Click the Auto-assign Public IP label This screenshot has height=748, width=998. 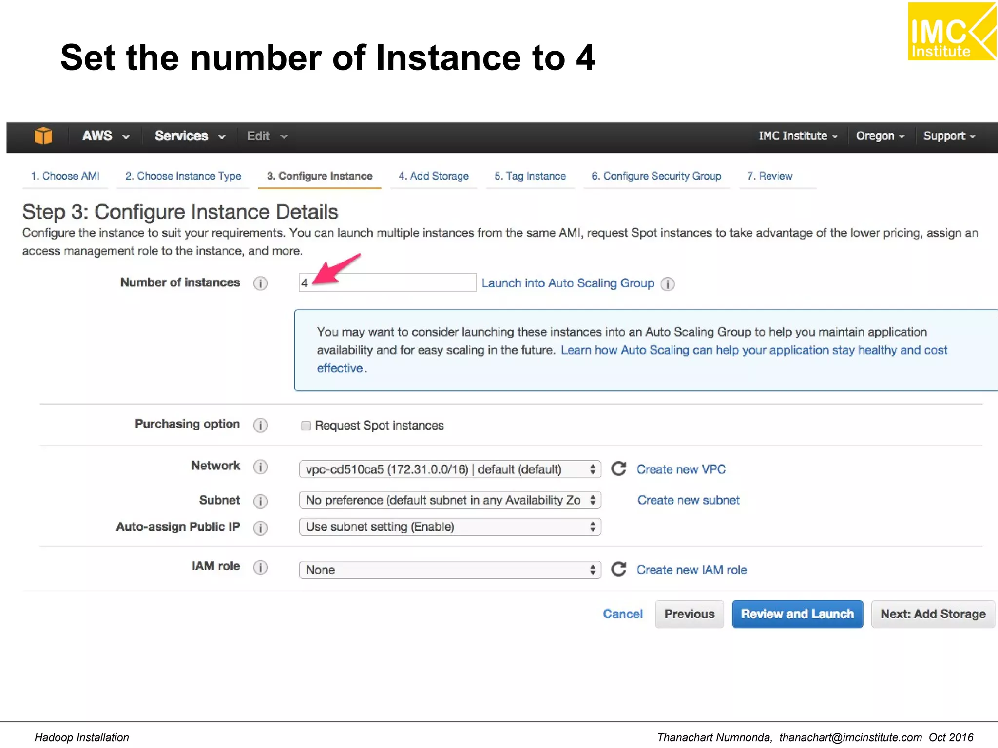click(x=178, y=527)
